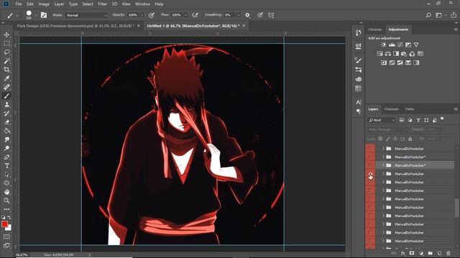Click the red foreground color swatch
The height and width of the screenshot is (258, 460).
coord(4,224)
